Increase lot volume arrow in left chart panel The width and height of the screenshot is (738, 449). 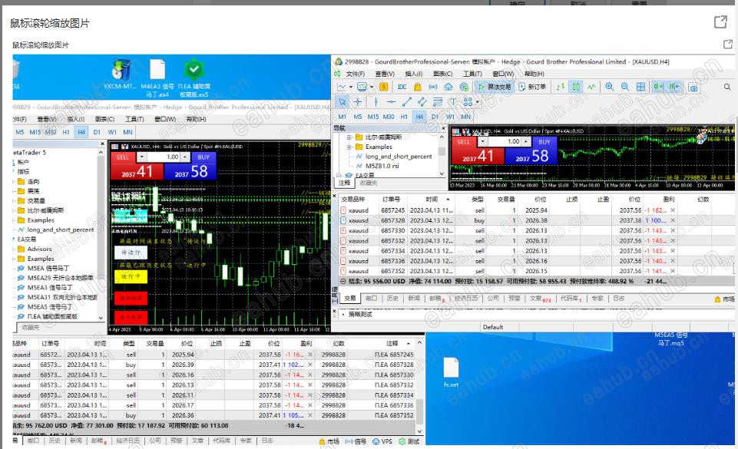[185, 157]
